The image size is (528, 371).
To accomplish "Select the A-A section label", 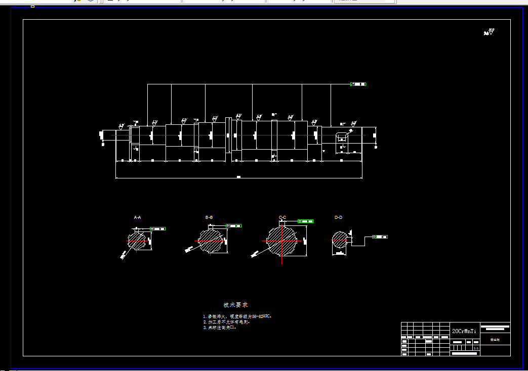I will tap(137, 217).
